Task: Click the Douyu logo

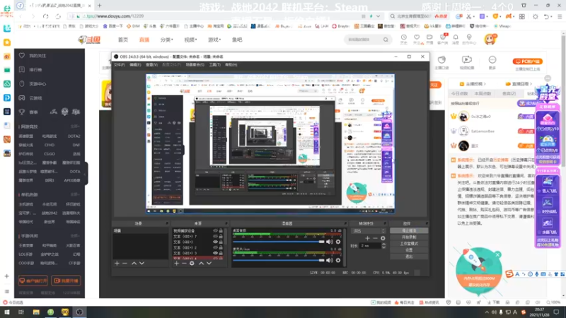Action: (89, 40)
